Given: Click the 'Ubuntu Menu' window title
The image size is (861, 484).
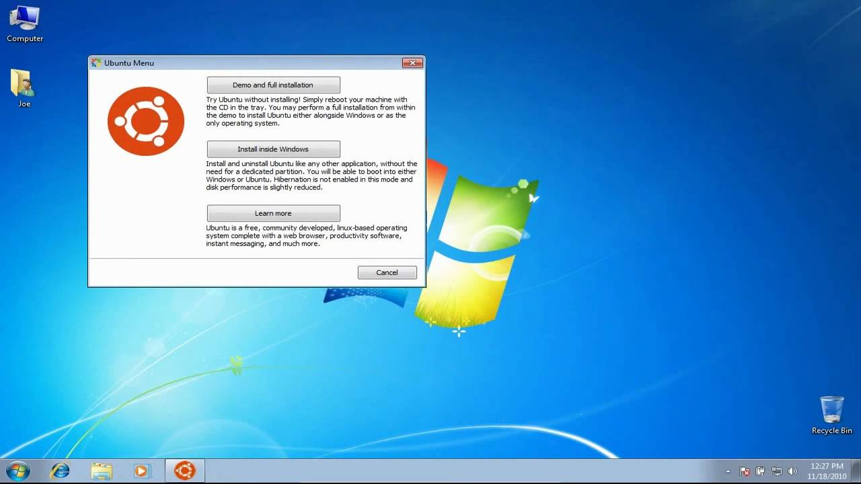Looking at the screenshot, I should coord(129,63).
